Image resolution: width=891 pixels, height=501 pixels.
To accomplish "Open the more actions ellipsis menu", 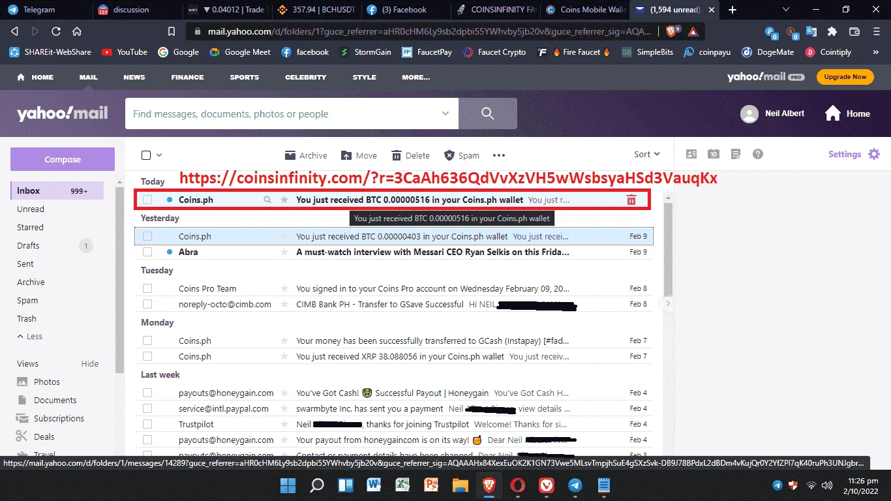I will [x=499, y=155].
